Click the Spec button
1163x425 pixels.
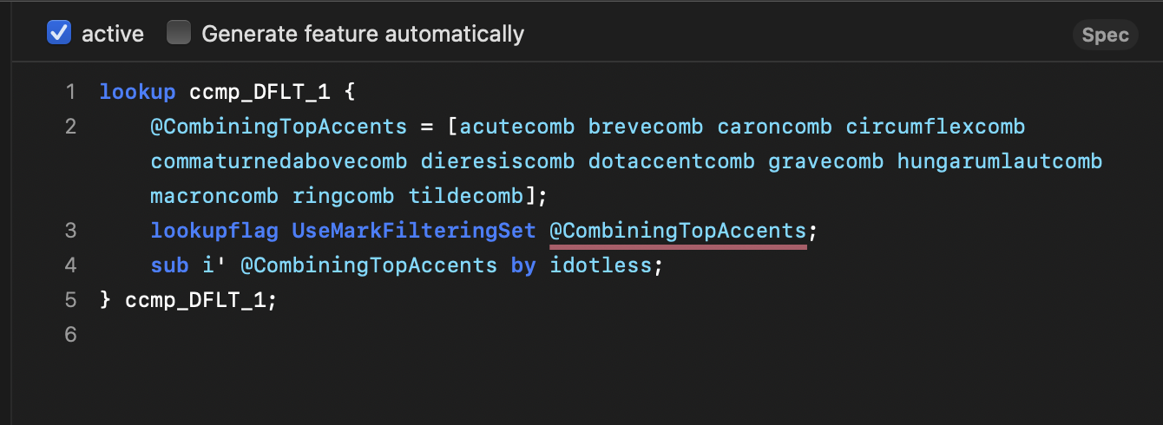[1106, 35]
